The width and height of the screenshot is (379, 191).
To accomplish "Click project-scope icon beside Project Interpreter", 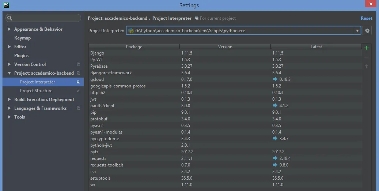I will [x=78, y=82].
